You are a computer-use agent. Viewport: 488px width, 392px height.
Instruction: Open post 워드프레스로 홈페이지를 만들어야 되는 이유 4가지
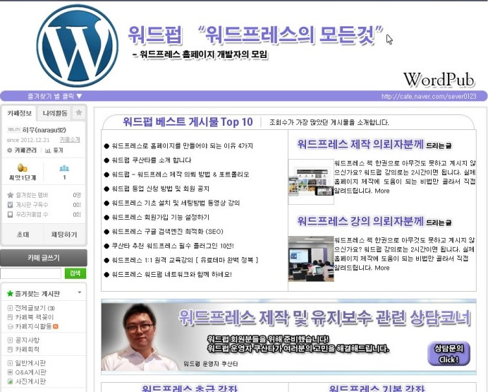182,145
